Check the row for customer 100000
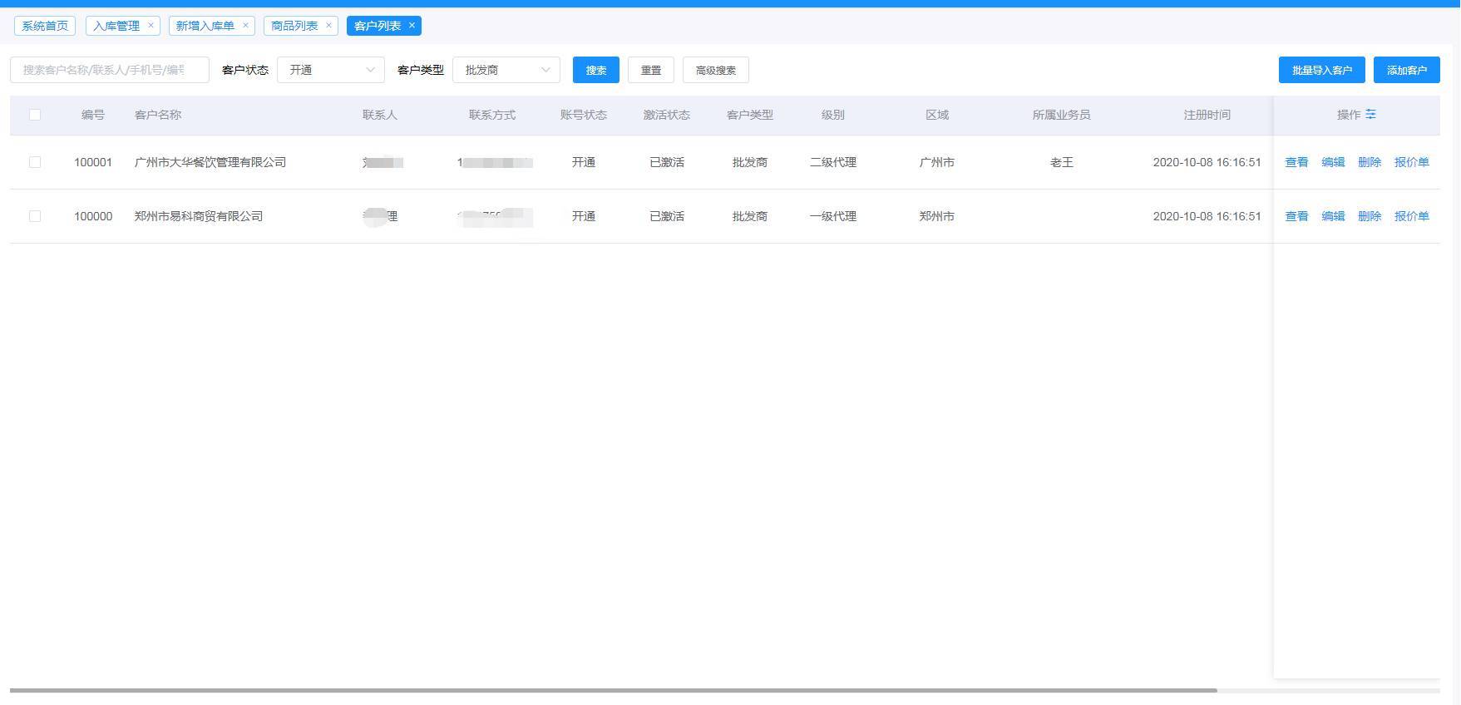 click(x=35, y=216)
